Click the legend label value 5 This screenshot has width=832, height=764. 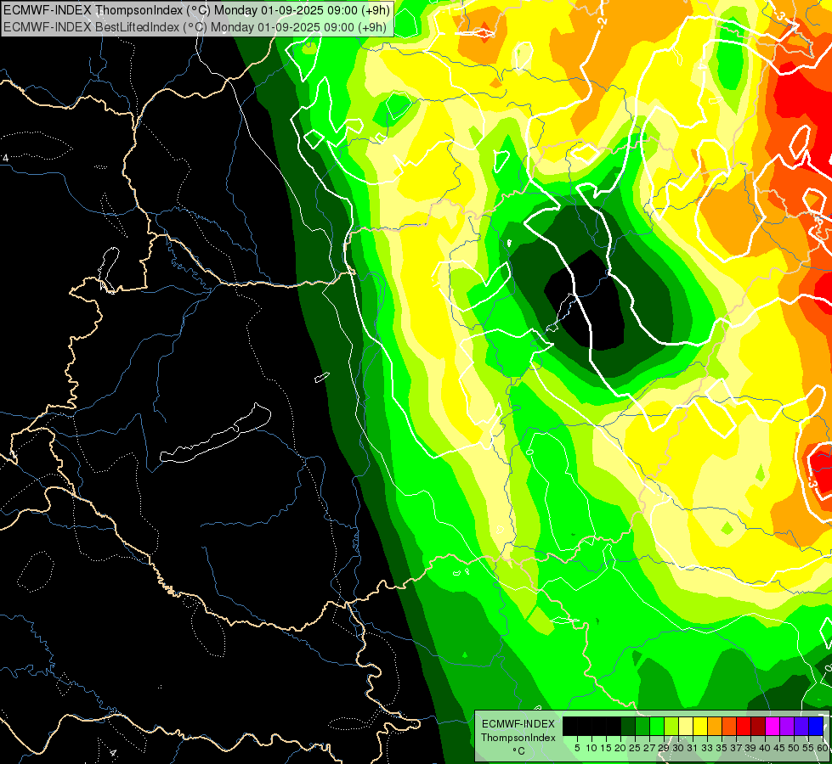577,748
